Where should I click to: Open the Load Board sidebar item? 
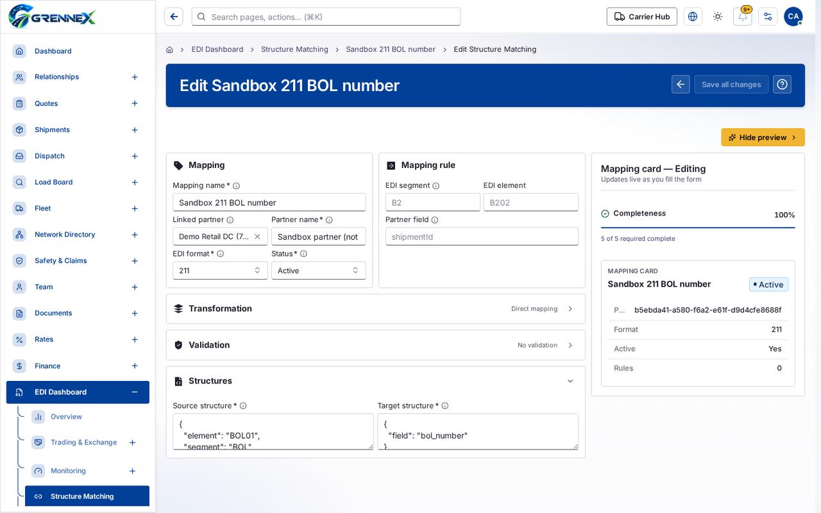[x=78, y=182]
